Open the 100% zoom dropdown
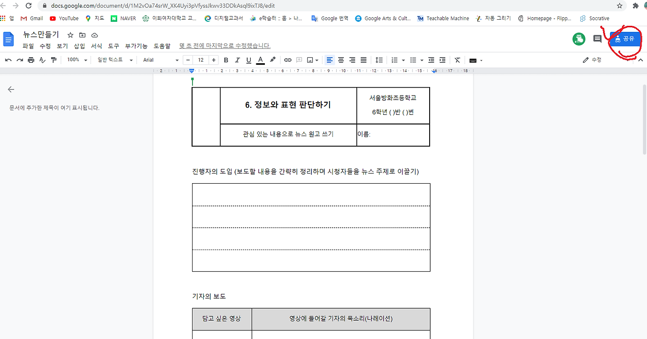 (x=77, y=60)
